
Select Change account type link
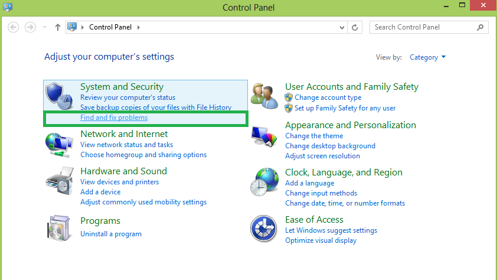pyautogui.click(x=328, y=97)
